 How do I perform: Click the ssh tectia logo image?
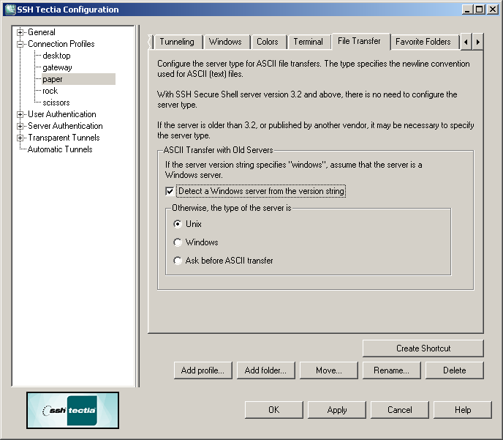73,410
